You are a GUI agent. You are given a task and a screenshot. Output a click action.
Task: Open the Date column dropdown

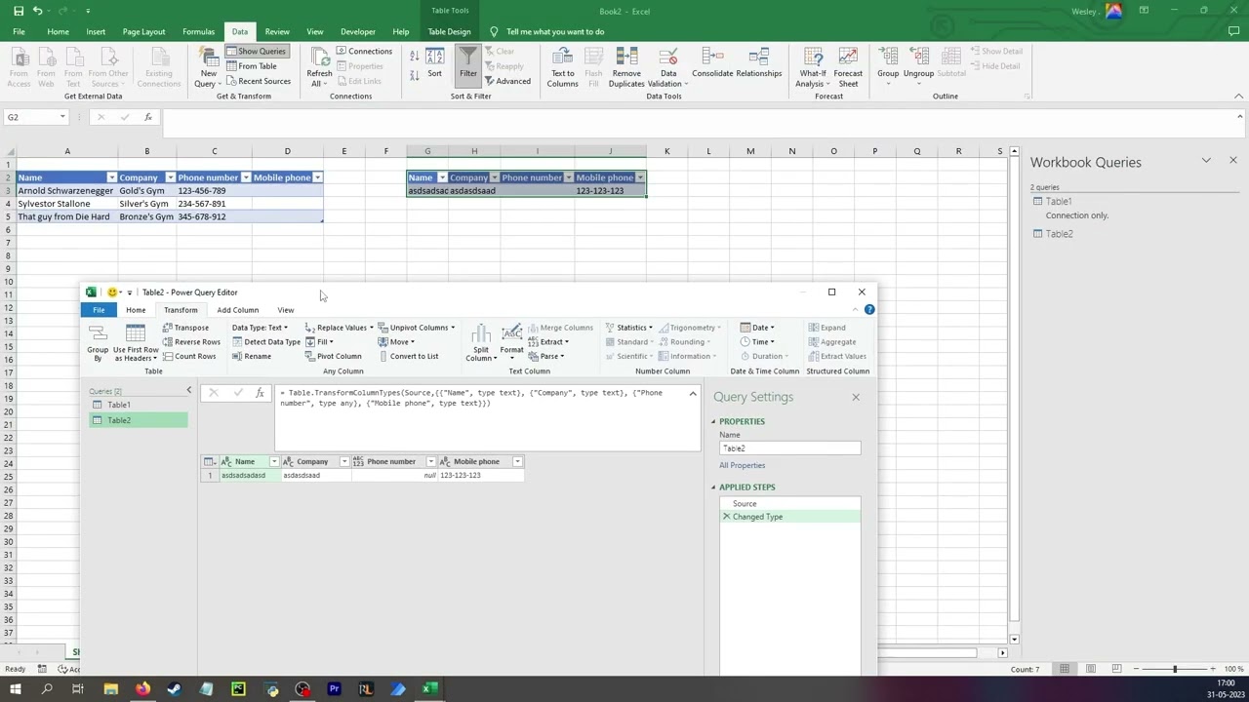point(758,328)
